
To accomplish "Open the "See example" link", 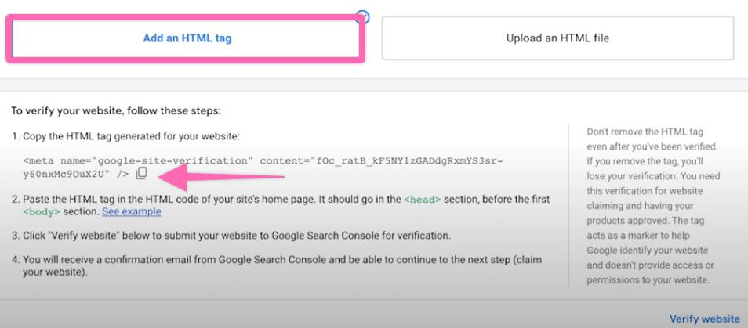I will pyautogui.click(x=132, y=211).
